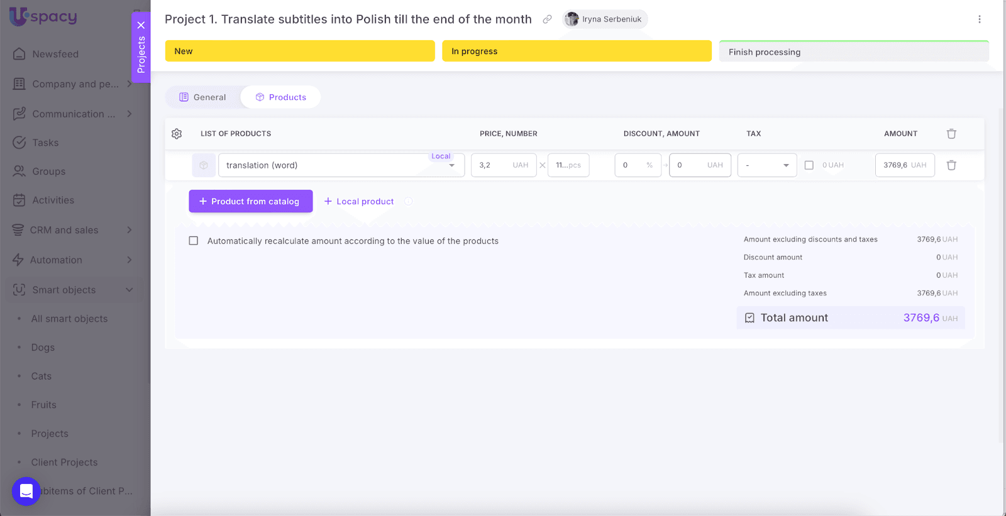Image resolution: width=1006 pixels, height=516 pixels.
Task: Toggle the tax included checkbox
Action: click(809, 165)
